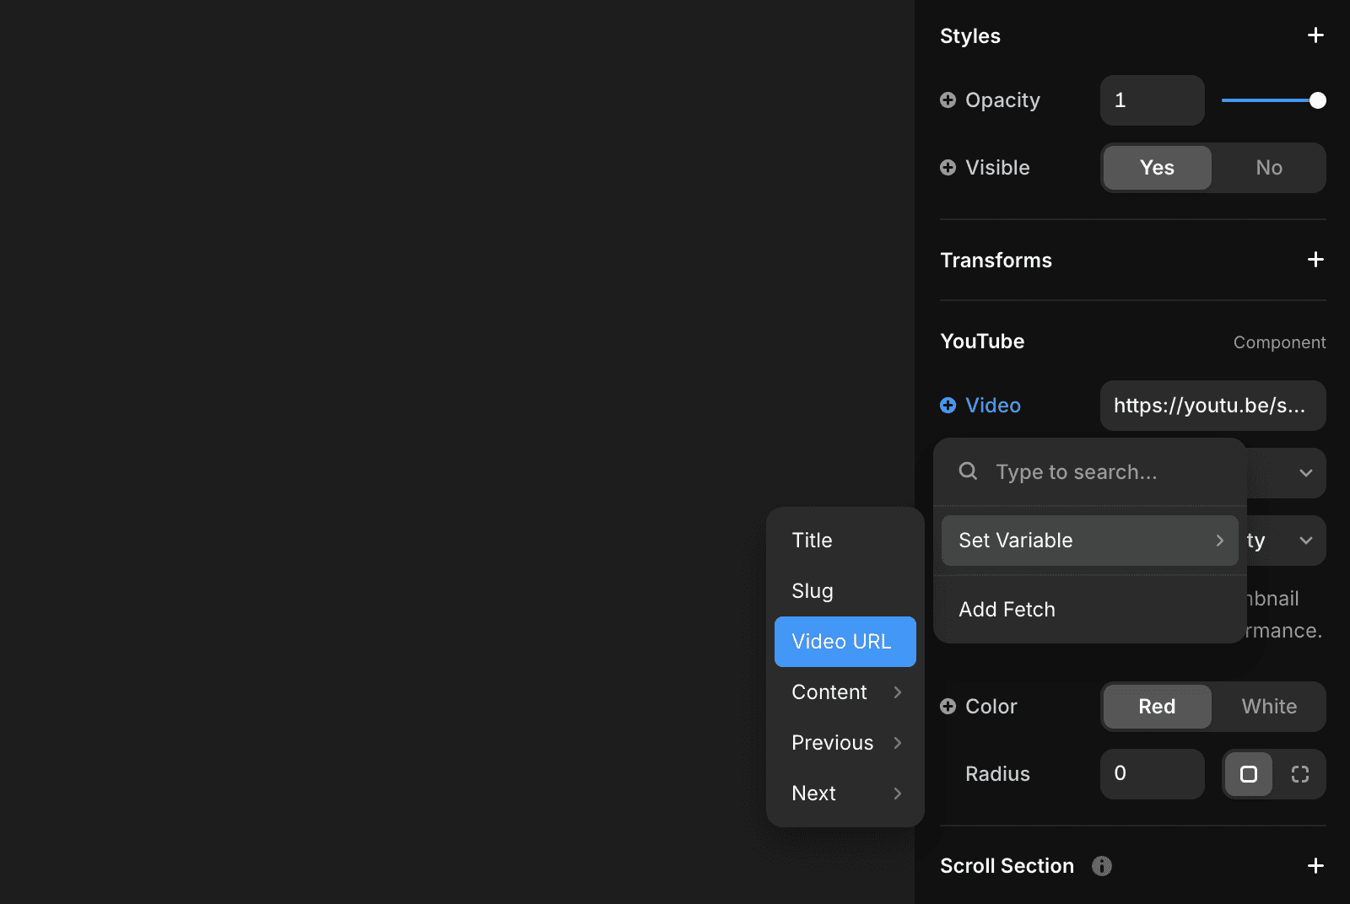Choose Slug in the variable menu
The width and height of the screenshot is (1350, 904).
pos(812,590)
